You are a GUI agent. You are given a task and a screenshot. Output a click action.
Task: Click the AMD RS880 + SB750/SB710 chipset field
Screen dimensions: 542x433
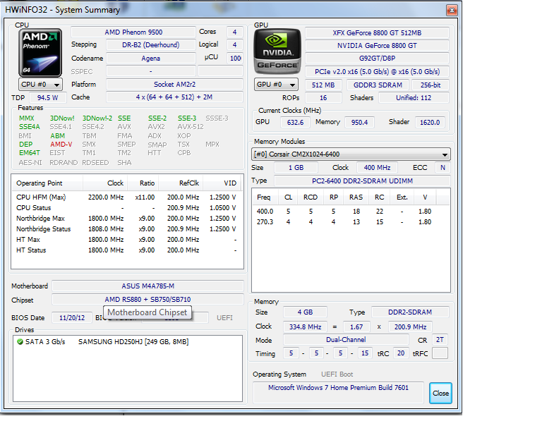click(147, 300)
